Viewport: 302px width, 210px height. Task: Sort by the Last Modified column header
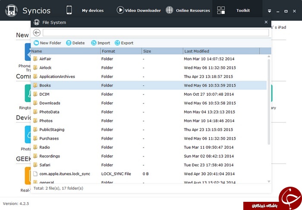pos(221,51)
